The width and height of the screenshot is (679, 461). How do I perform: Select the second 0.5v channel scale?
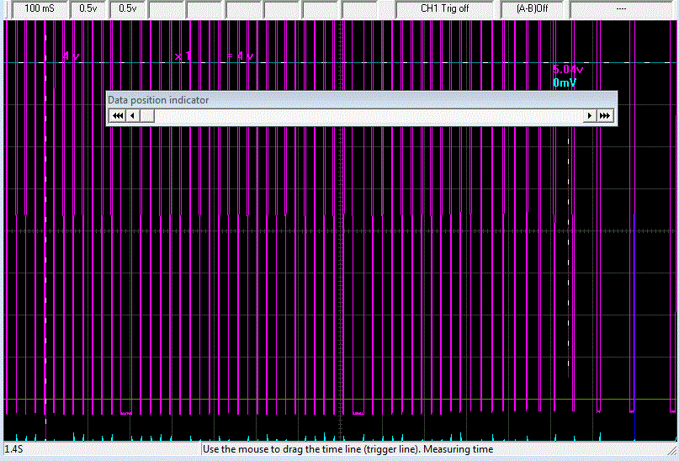127,8
